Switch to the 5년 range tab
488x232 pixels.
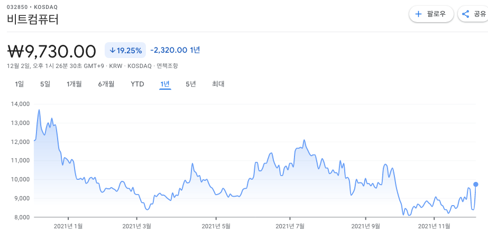[191, 84]
